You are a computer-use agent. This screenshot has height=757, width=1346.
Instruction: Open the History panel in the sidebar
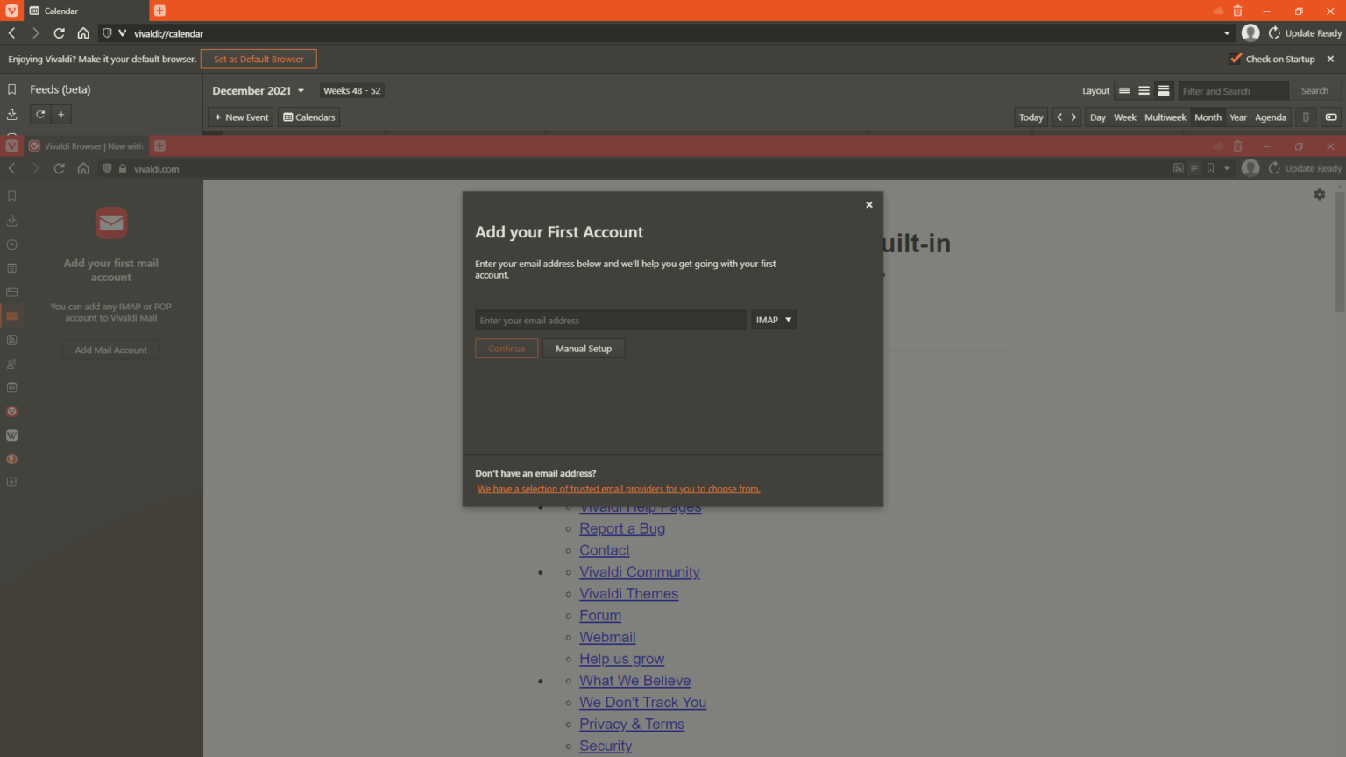coord(11,244)
